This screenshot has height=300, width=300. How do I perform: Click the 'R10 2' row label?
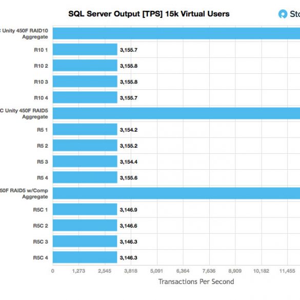tap(41, 66)
